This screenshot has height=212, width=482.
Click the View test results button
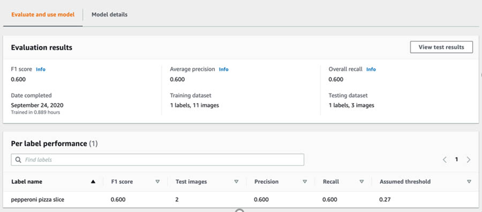[x=441, y=47]
